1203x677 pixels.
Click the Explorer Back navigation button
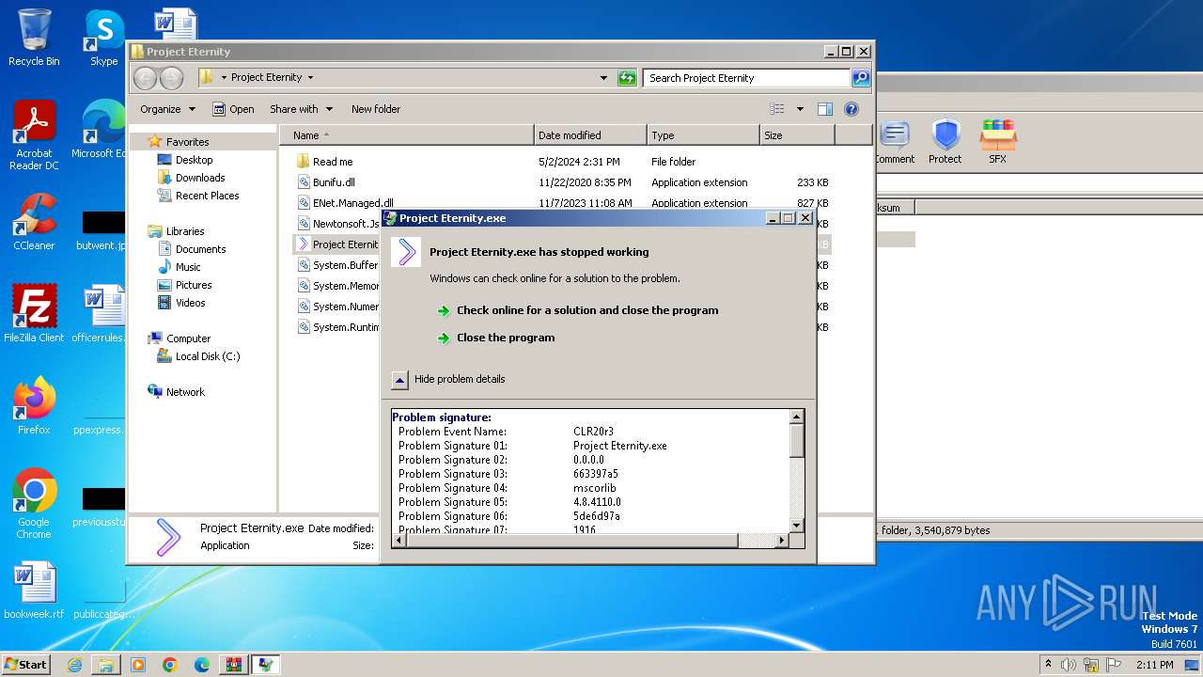click(145, 78)
